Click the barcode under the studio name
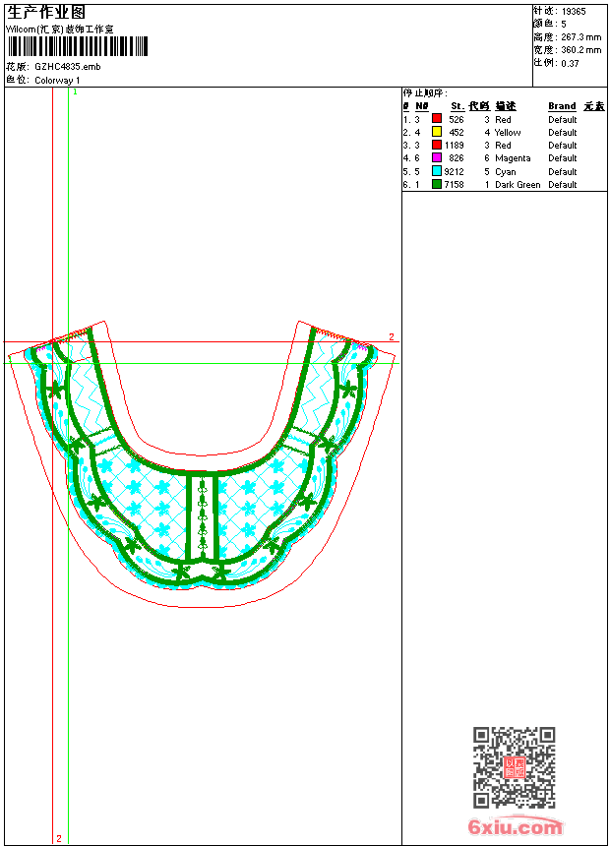 (x=77, y=46)
